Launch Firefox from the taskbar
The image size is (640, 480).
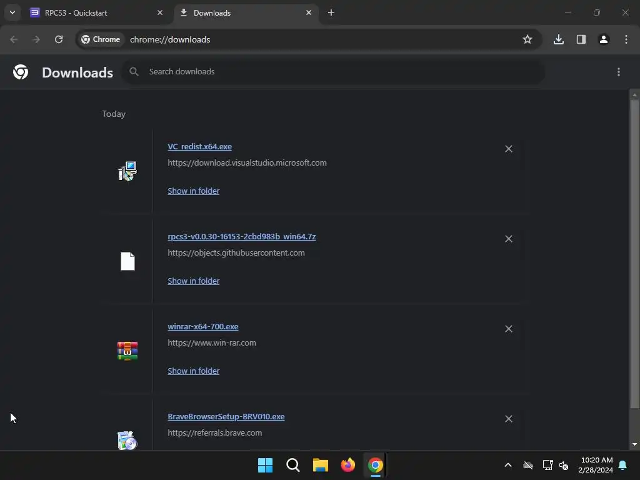[x=348, y=465]
